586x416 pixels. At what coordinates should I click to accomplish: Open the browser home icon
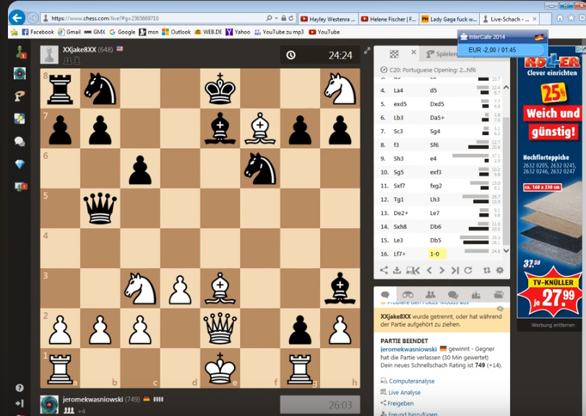[560, 18]
